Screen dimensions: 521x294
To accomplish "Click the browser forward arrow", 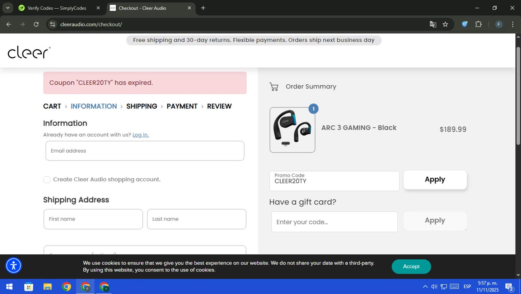I will point(22,24).
